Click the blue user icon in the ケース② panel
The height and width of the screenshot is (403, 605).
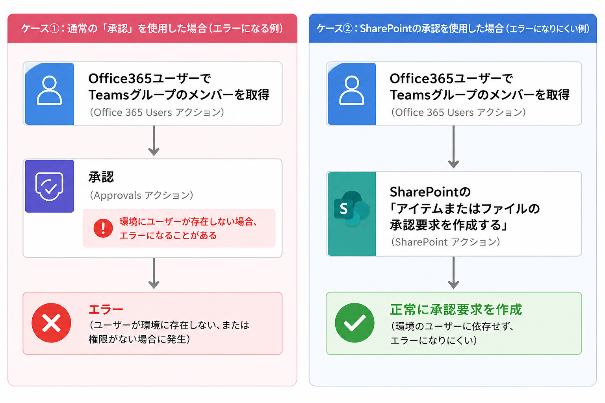coord(351,94)
